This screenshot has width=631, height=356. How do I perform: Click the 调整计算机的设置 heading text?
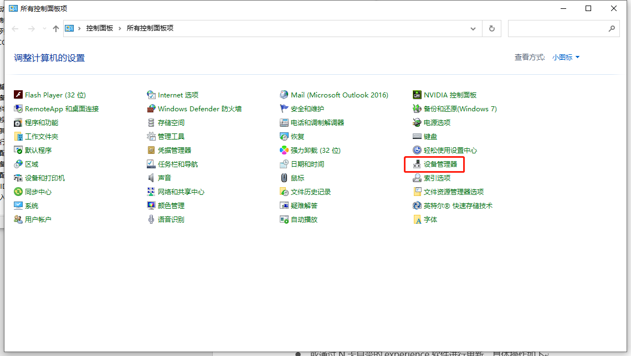pyautogui.click(x=49, y=58)
